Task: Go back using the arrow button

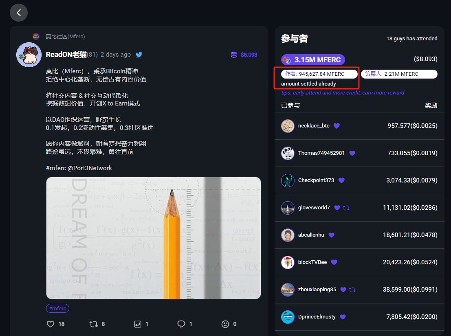Action: 19,13
